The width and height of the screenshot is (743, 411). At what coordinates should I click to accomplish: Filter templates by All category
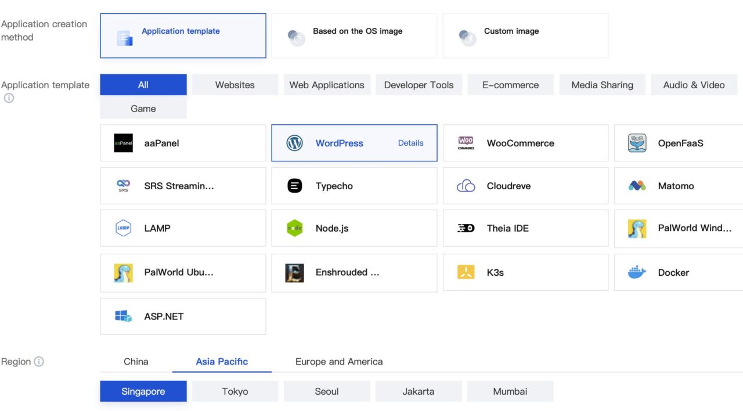pos(143,85)
